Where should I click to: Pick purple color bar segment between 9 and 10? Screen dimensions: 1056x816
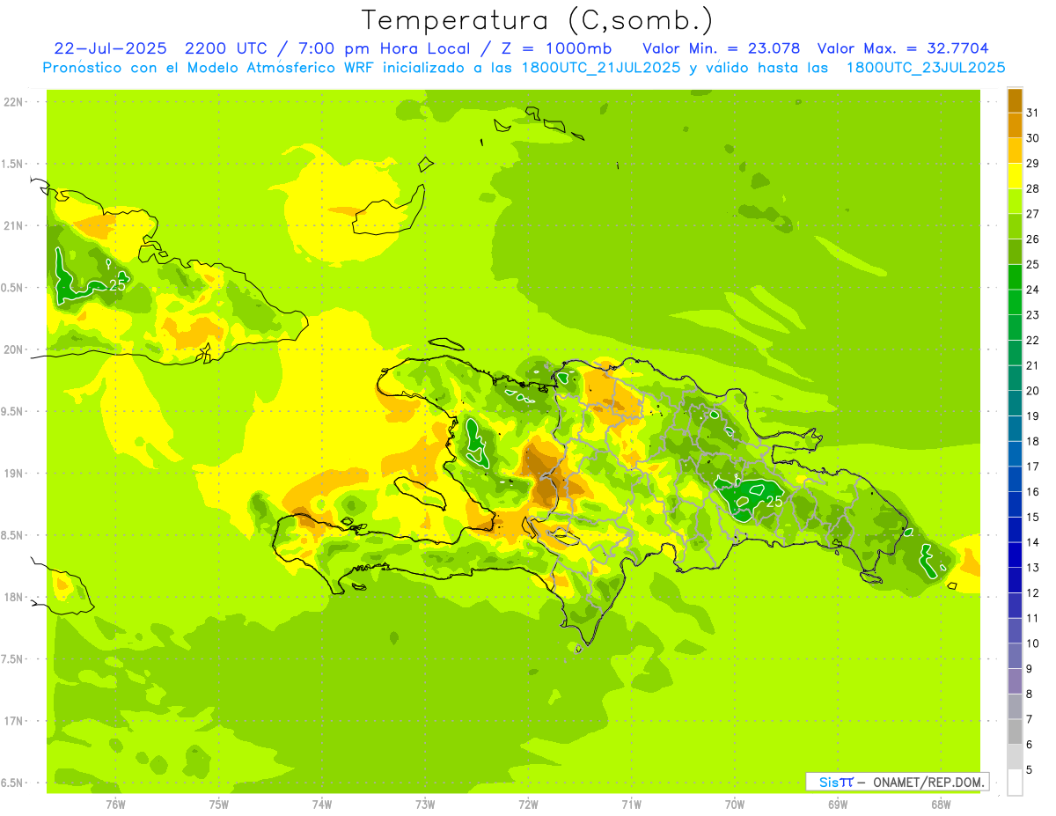click(x=1015, y=656)
